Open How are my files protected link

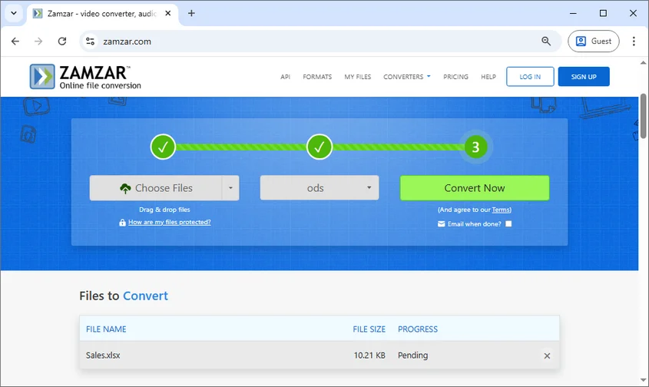pyautogui.click(x=169, y=222)
